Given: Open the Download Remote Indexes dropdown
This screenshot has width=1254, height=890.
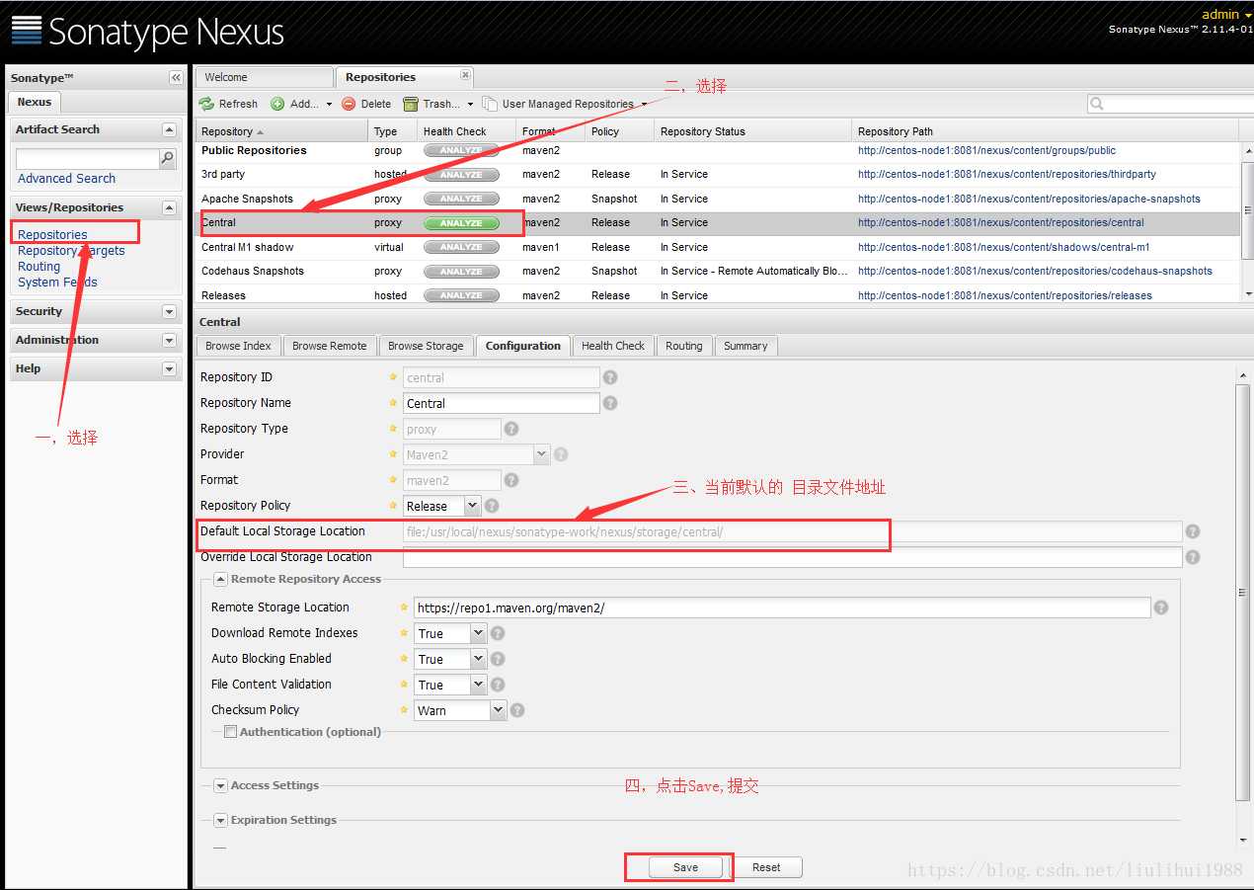Looking at the screenshot, I should (479, 633).
